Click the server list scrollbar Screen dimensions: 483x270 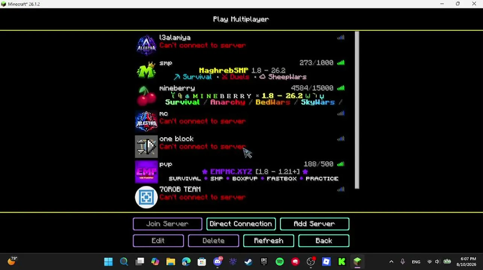click(x=357, y=110)
